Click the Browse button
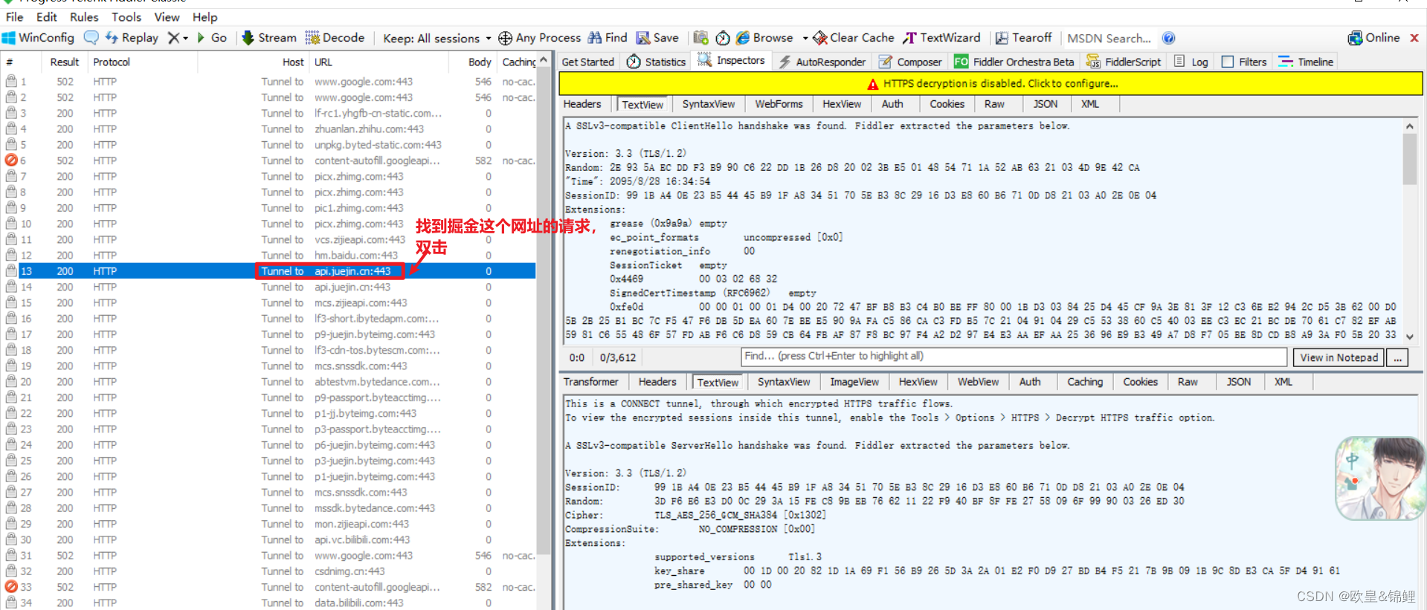Image resolution: width=1427 pixels, height=610 pixels. point(764,38)
